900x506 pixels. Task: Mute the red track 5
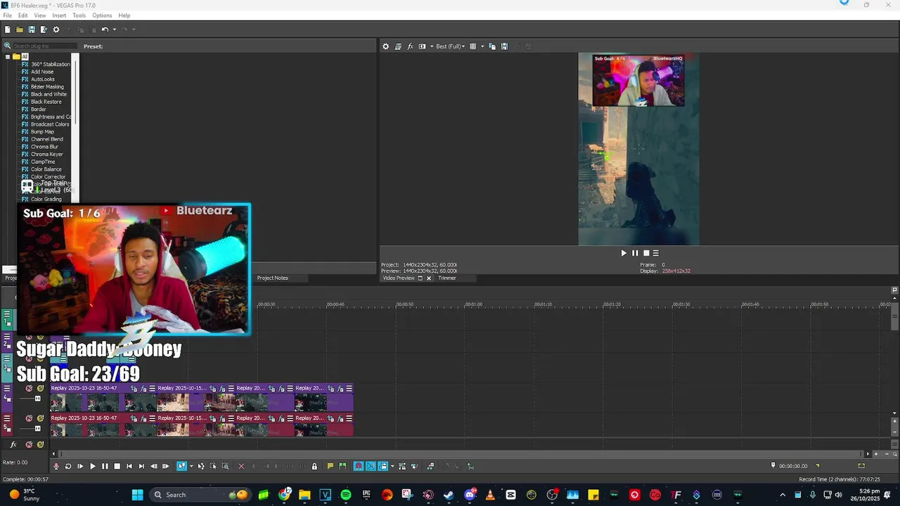coord(29,418)
